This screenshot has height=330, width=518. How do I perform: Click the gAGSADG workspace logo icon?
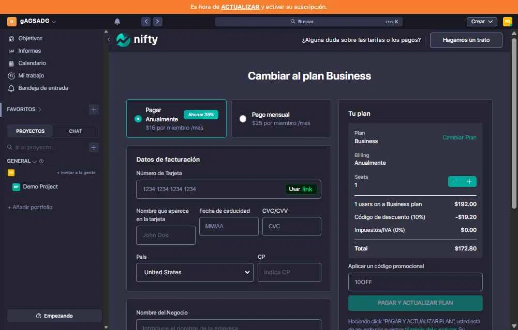[x=11, y=21]
